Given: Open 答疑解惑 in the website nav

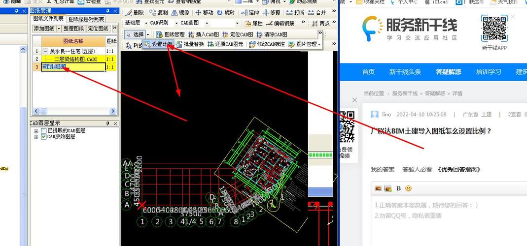Looking at the screenshot, I should tap(448, 72).
